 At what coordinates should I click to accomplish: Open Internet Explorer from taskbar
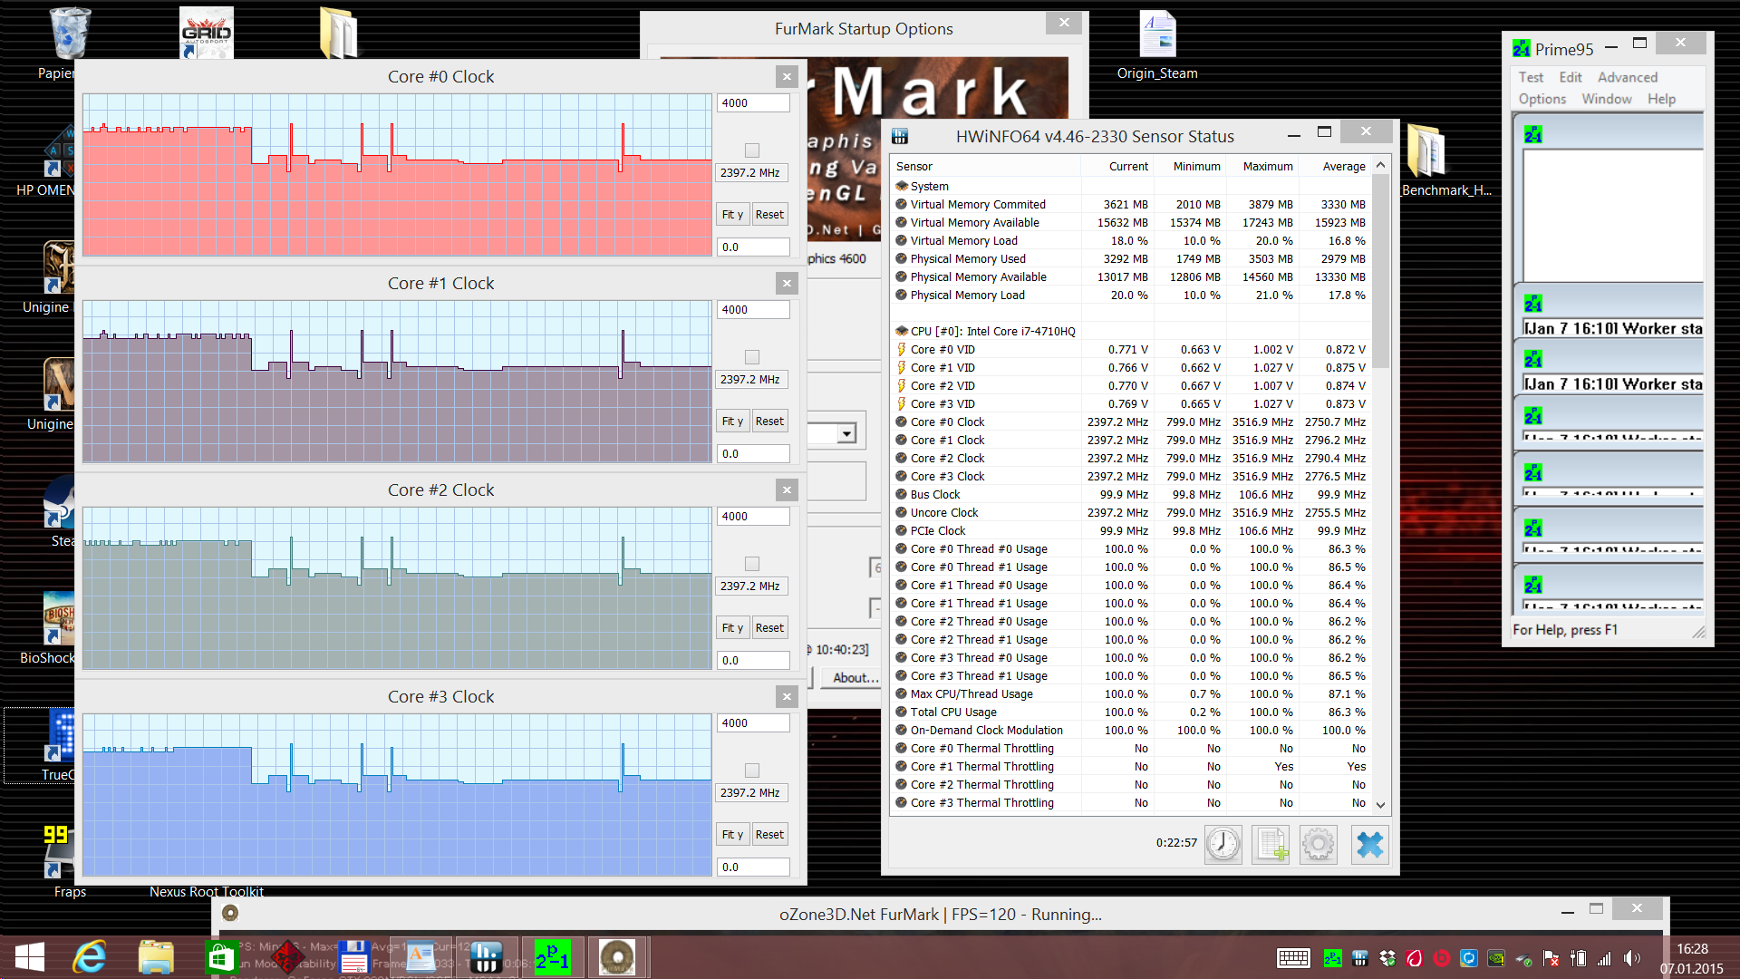pos(90,957)
